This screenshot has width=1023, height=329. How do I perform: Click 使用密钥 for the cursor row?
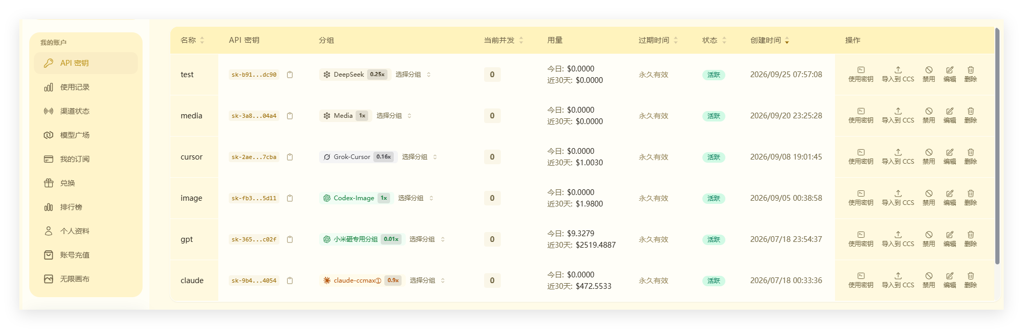click(x=861, y=157)
